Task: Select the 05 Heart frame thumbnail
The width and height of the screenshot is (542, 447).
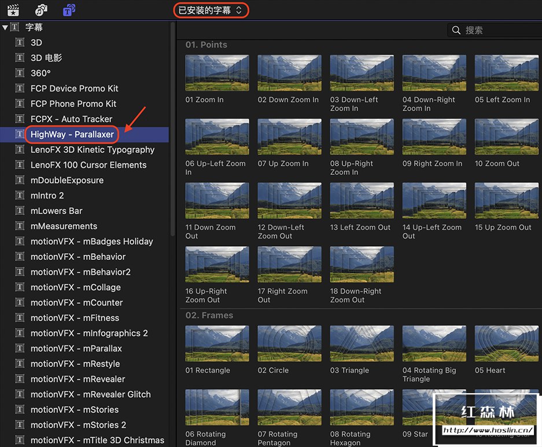Action: tap(506, 343)
